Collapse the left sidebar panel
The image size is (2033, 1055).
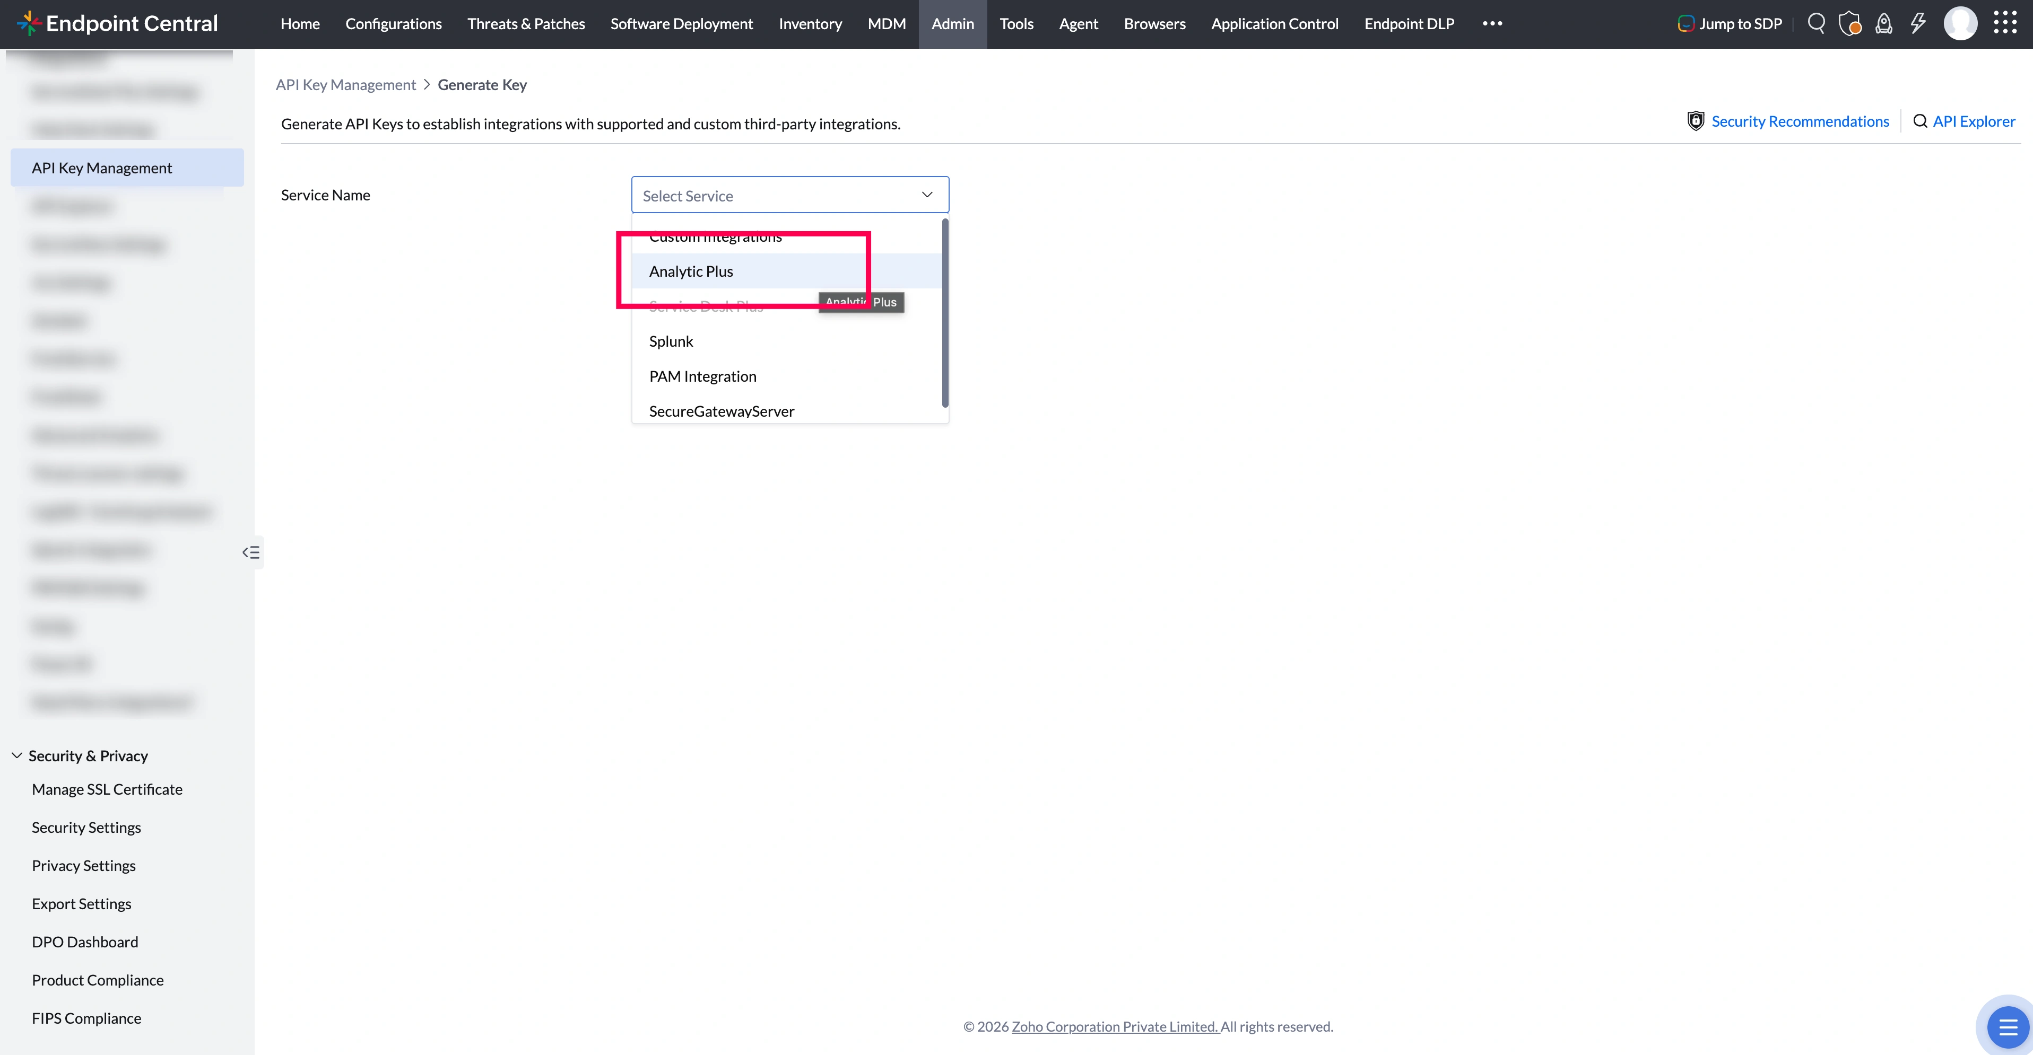tap(251, 552)
